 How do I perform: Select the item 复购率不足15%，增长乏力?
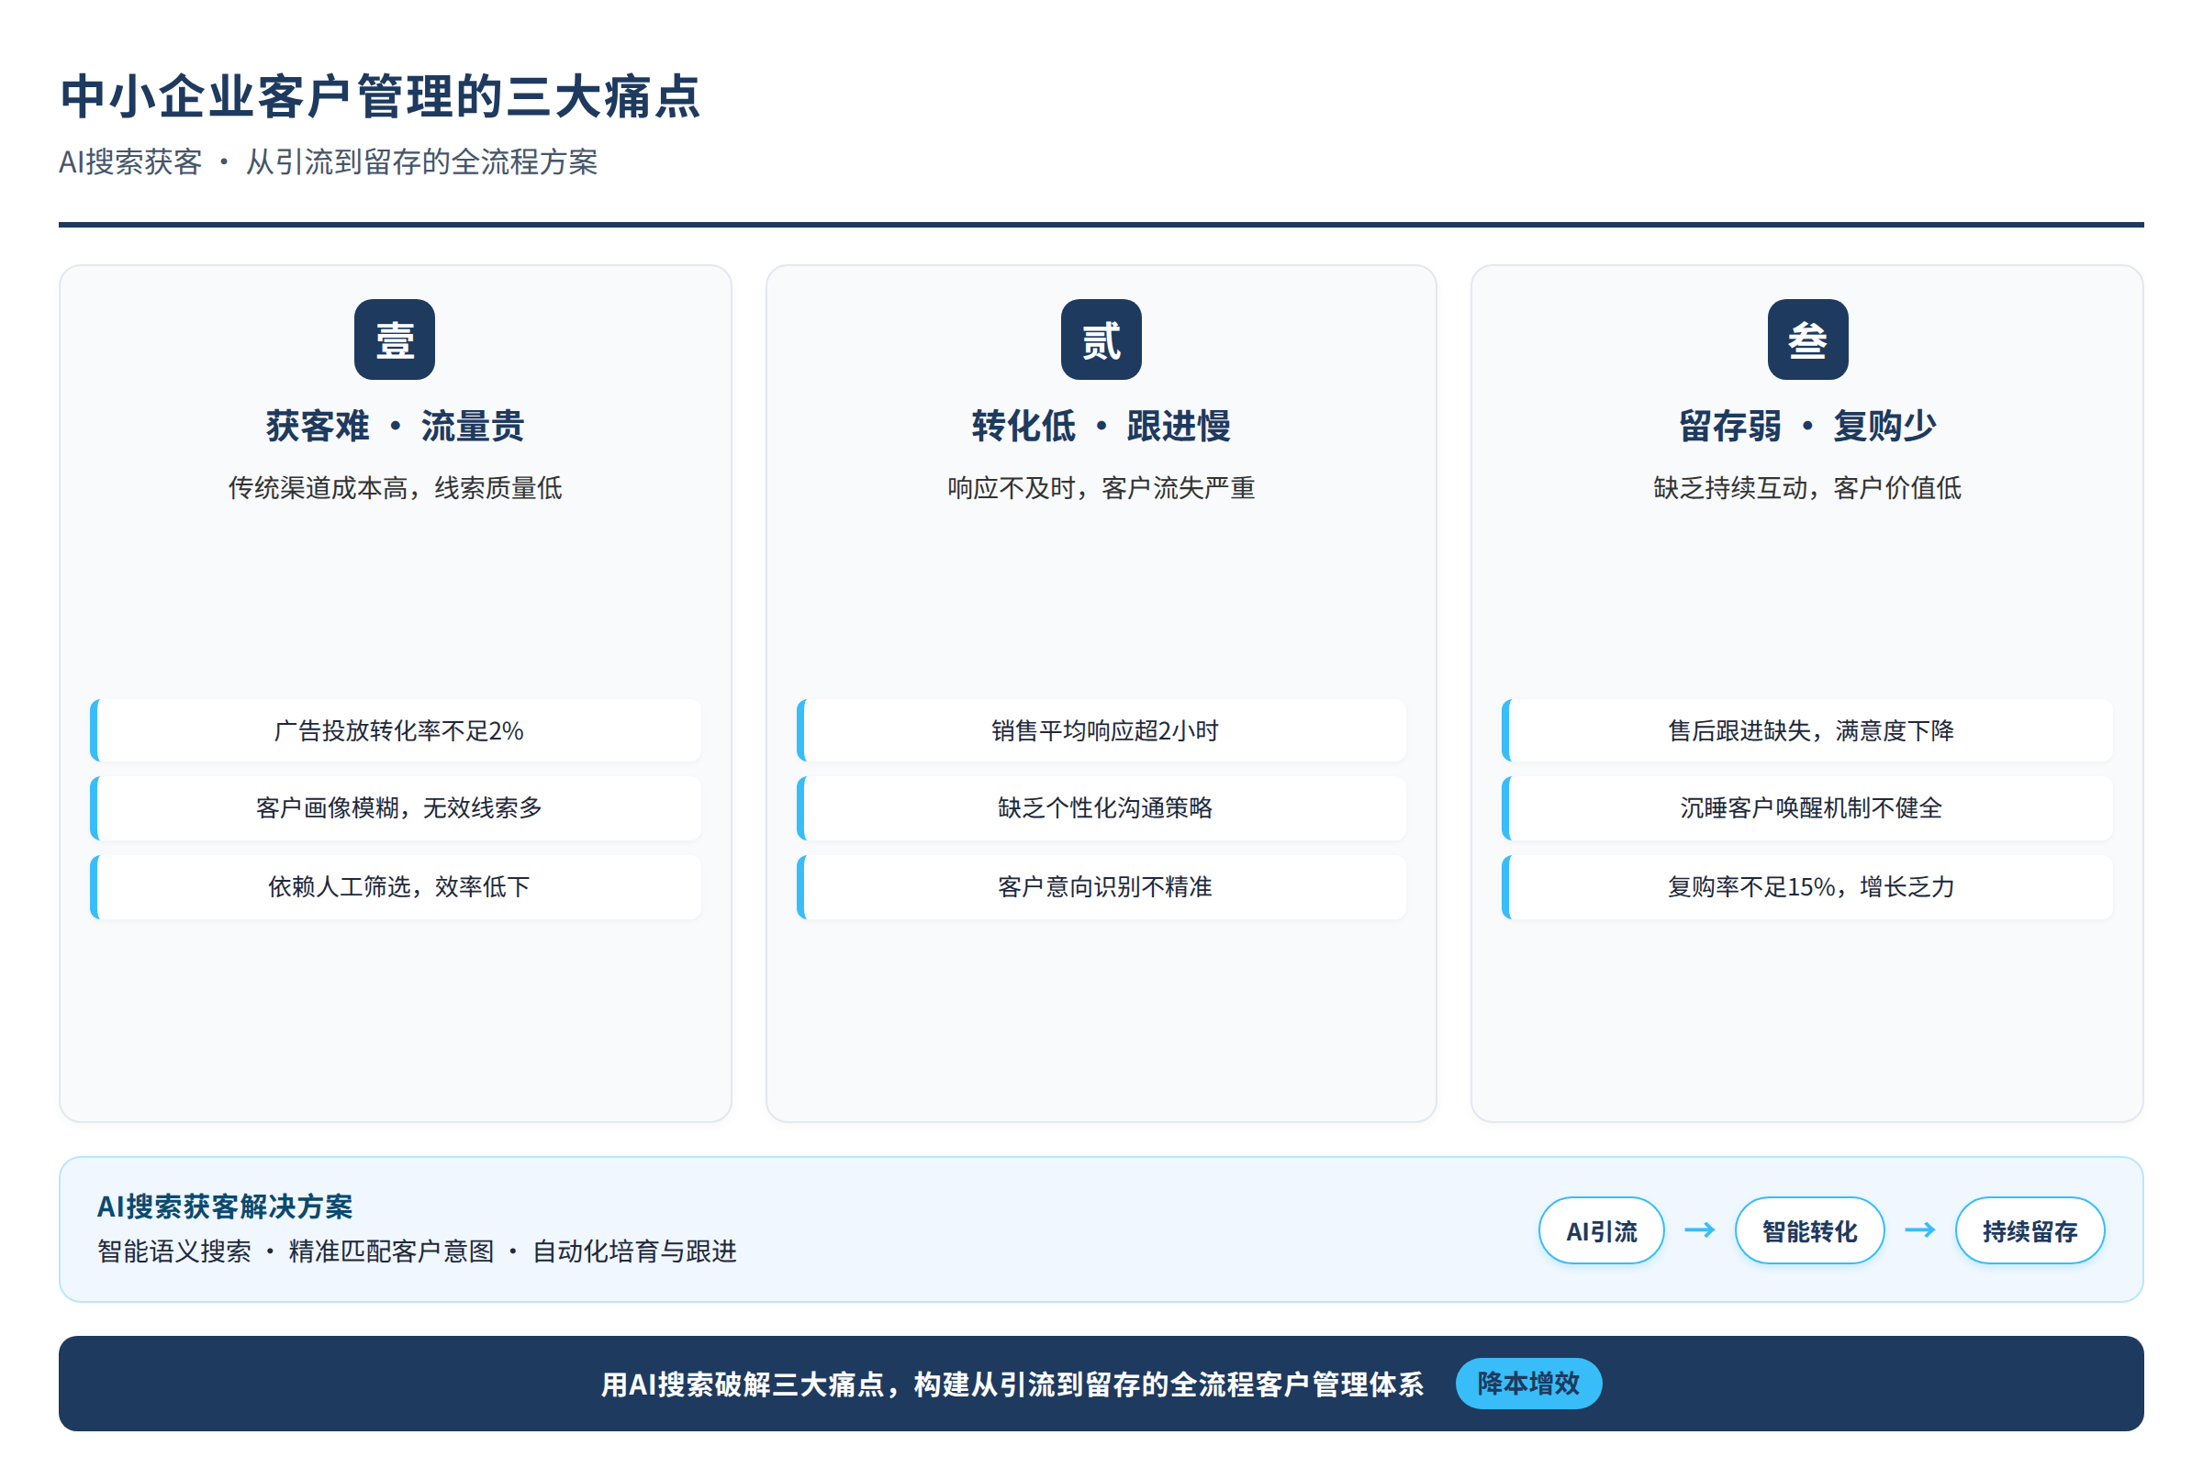coord(1807,886)
